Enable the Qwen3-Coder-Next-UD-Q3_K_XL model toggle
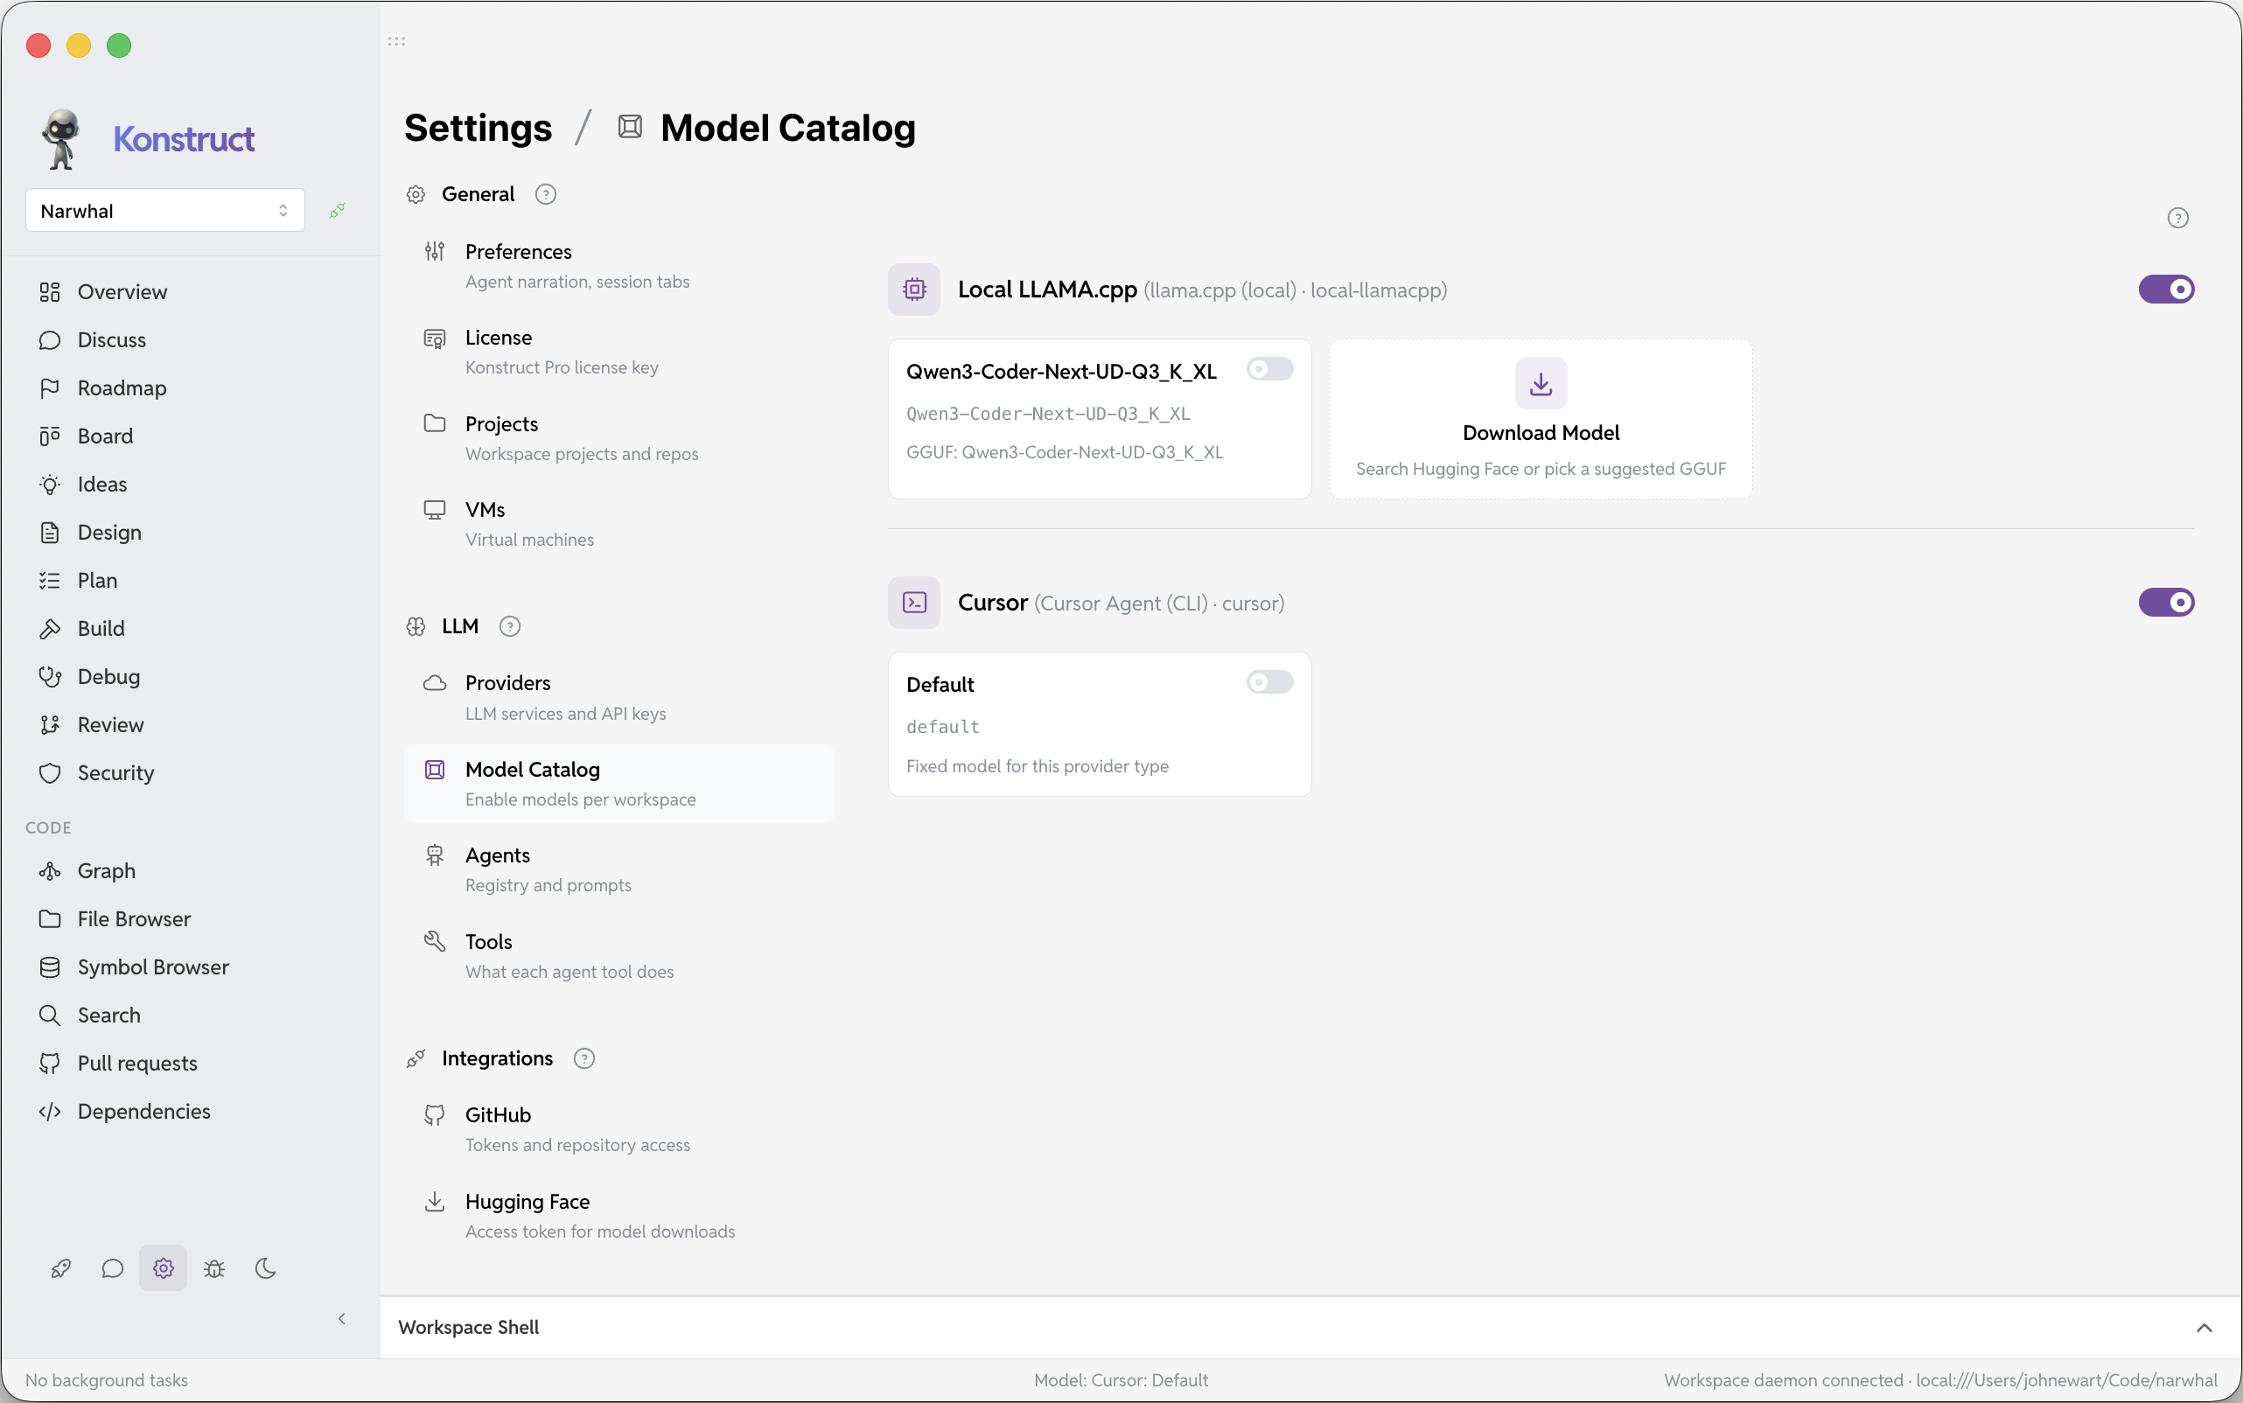 [x=1269, y=369]
